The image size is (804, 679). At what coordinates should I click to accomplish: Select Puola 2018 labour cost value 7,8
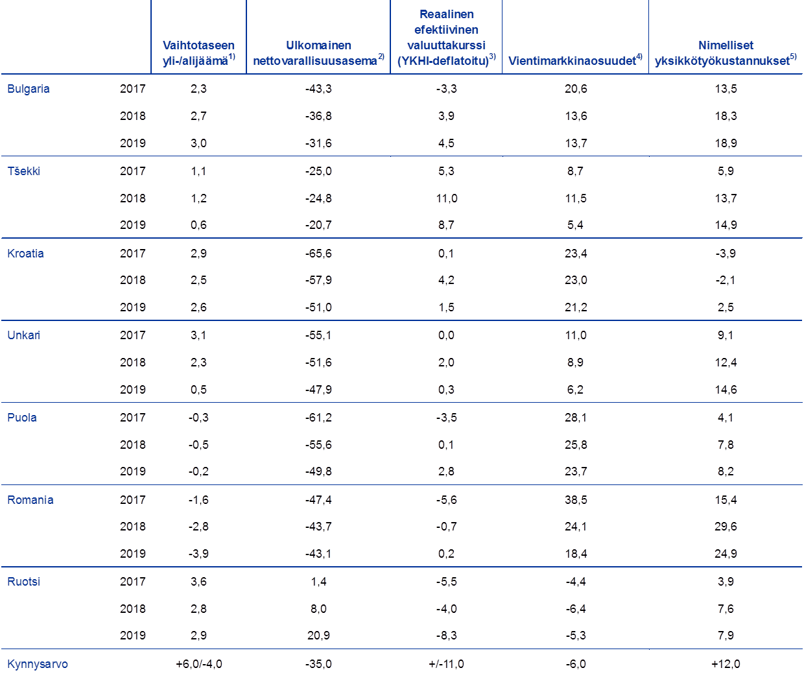click(726, 445)
